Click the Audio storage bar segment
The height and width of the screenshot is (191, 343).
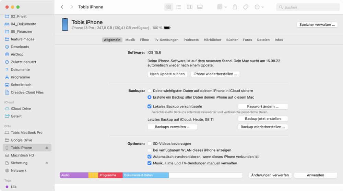coord(74,175)
